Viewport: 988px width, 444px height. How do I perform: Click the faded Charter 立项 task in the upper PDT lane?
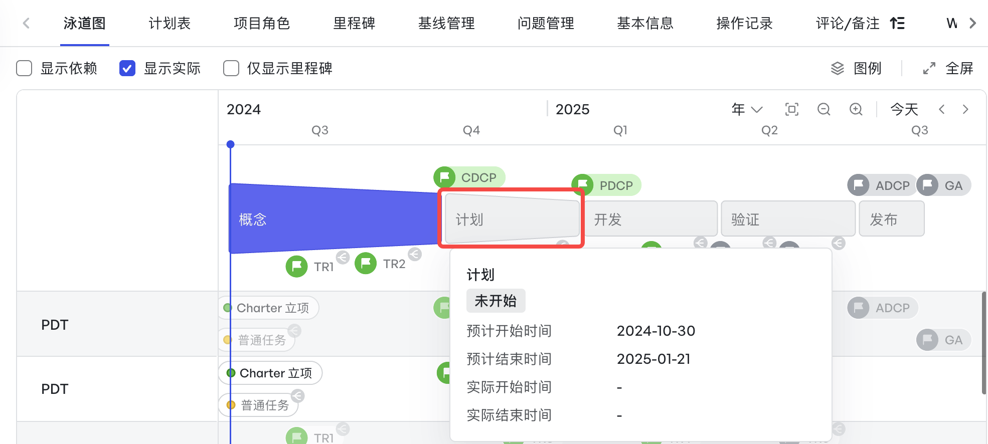pos(269,308)
